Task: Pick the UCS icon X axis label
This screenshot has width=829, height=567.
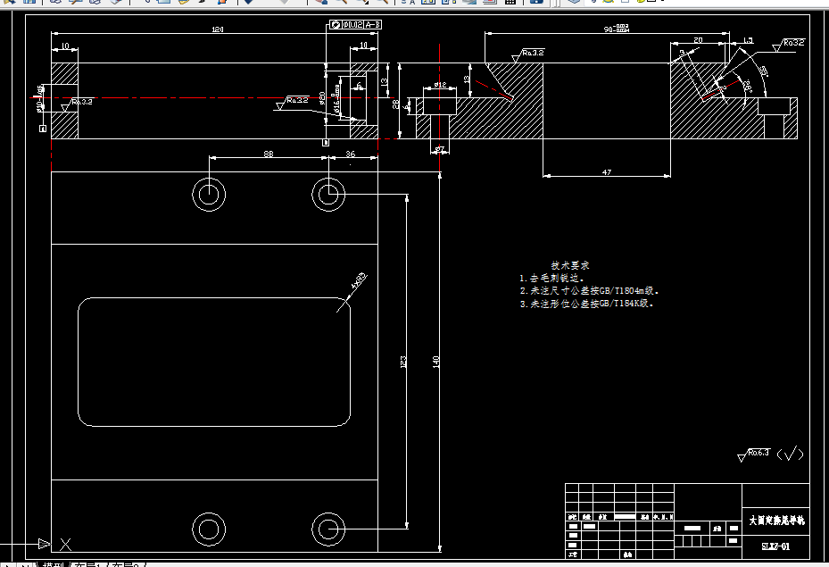Action: tap(65, 545)
